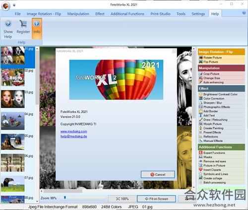Screen dimensions: 248x210
Task: Select Crop Picture tool
Action: click(211, 73)
